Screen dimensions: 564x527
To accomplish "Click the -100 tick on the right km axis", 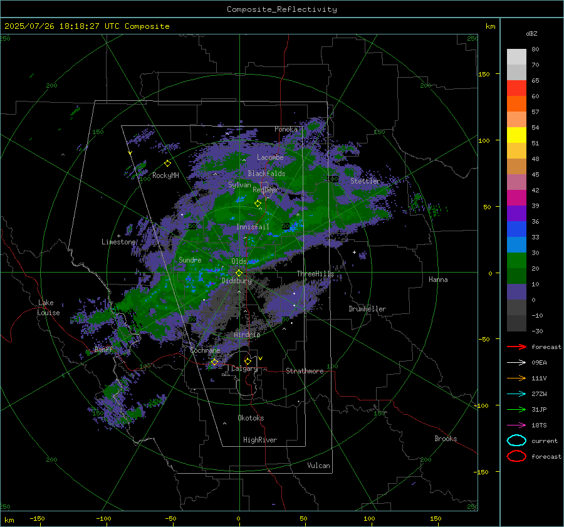I will [481, 406].
